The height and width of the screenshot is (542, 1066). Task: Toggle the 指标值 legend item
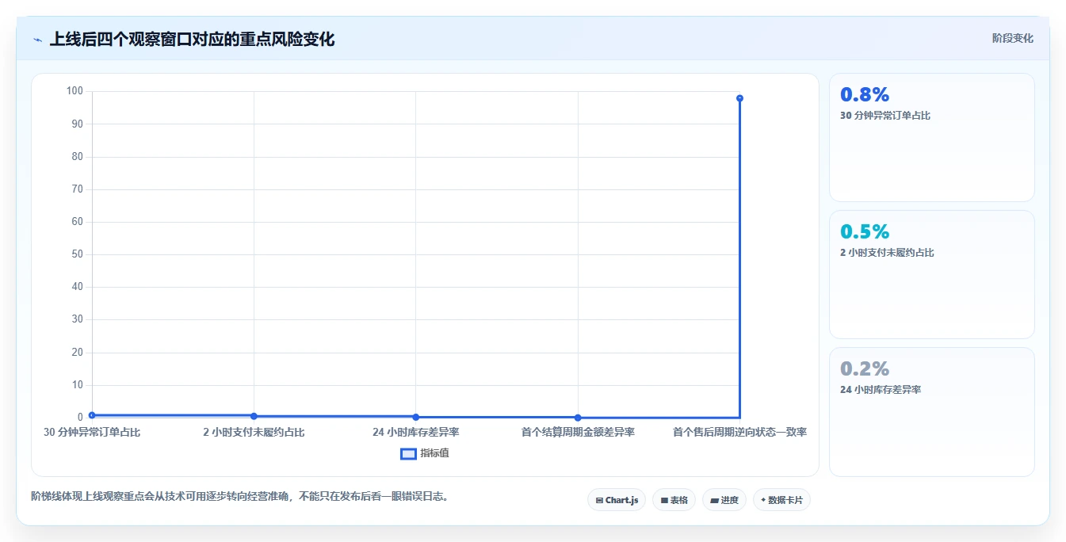[425, 453]
